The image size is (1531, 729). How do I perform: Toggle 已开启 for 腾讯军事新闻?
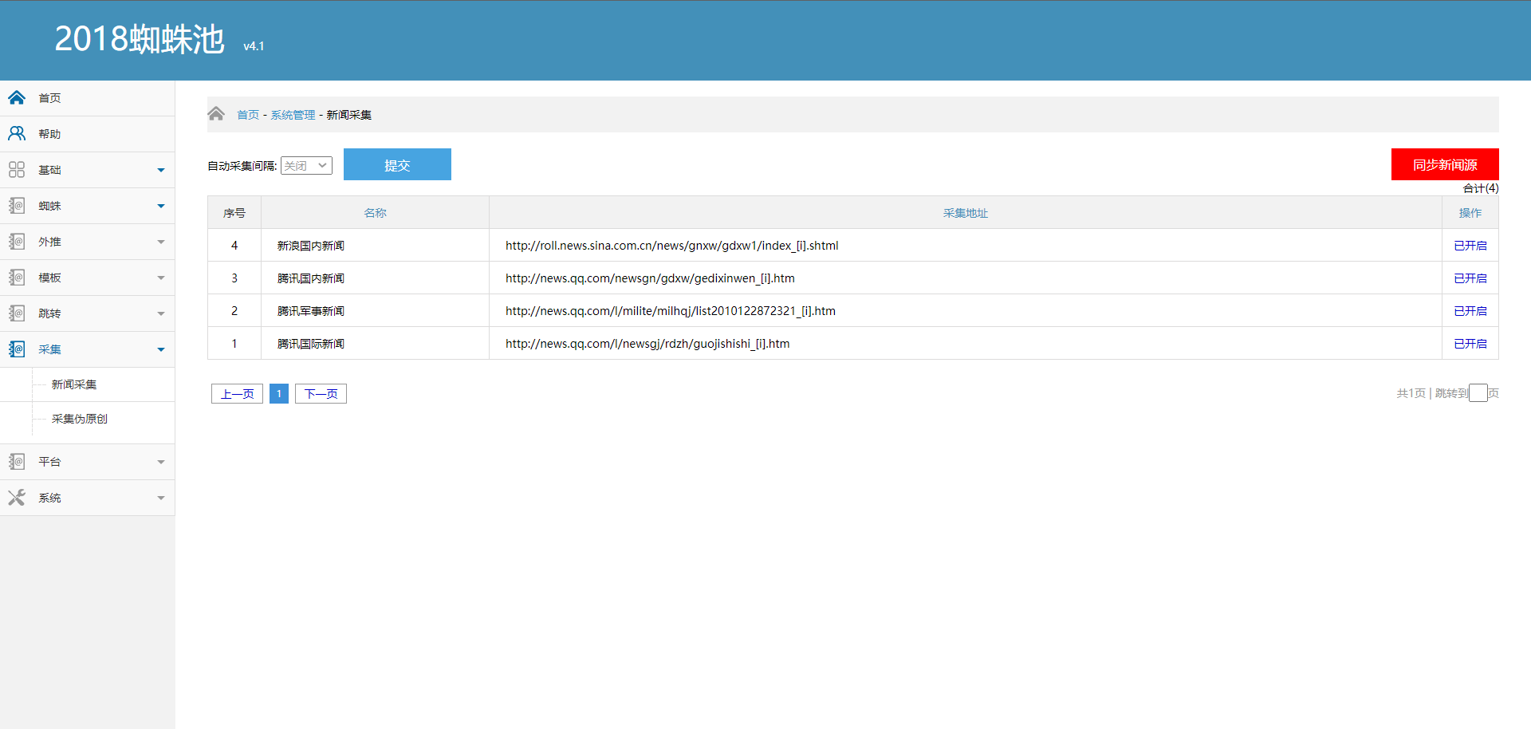pos(1470,311)
